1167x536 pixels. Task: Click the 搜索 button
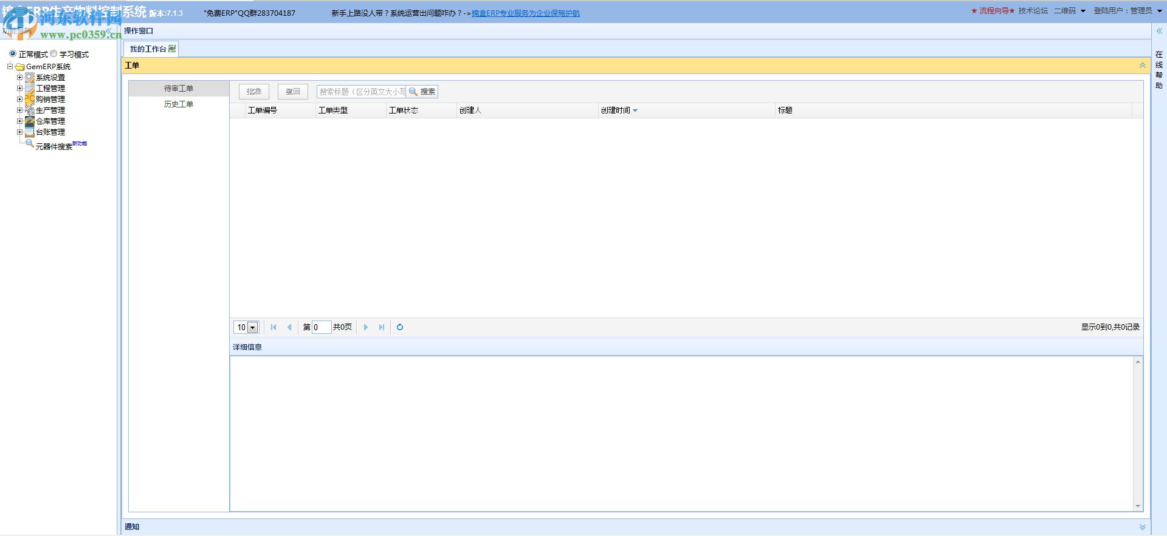422,92
